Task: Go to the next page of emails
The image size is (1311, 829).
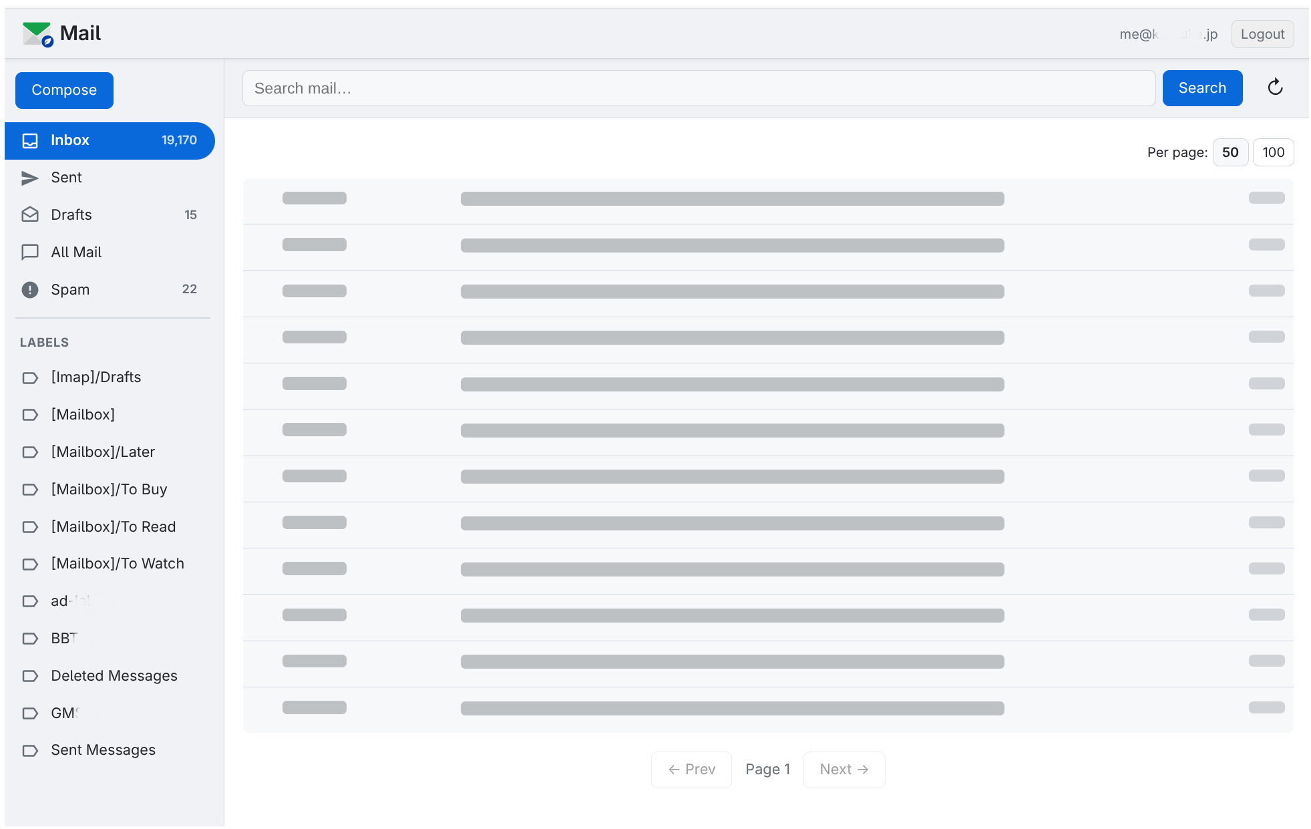Action: point(844,770)
